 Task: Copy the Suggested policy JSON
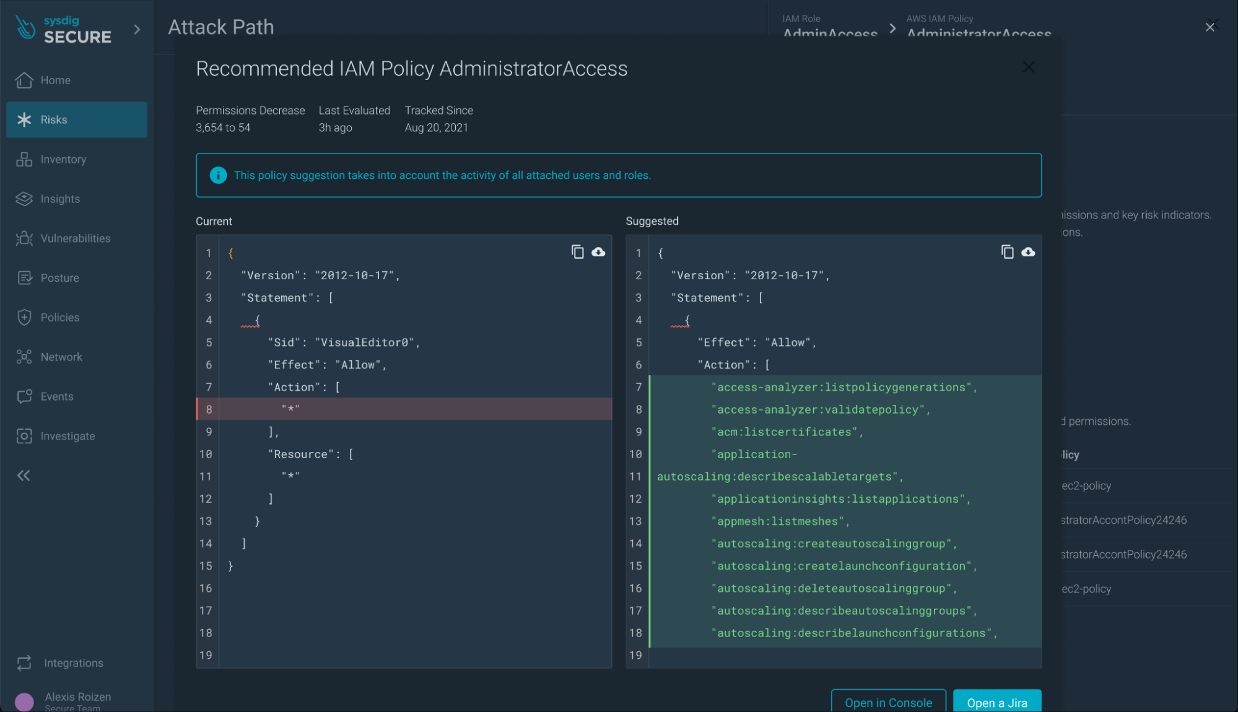click(x=1007, y=251)
